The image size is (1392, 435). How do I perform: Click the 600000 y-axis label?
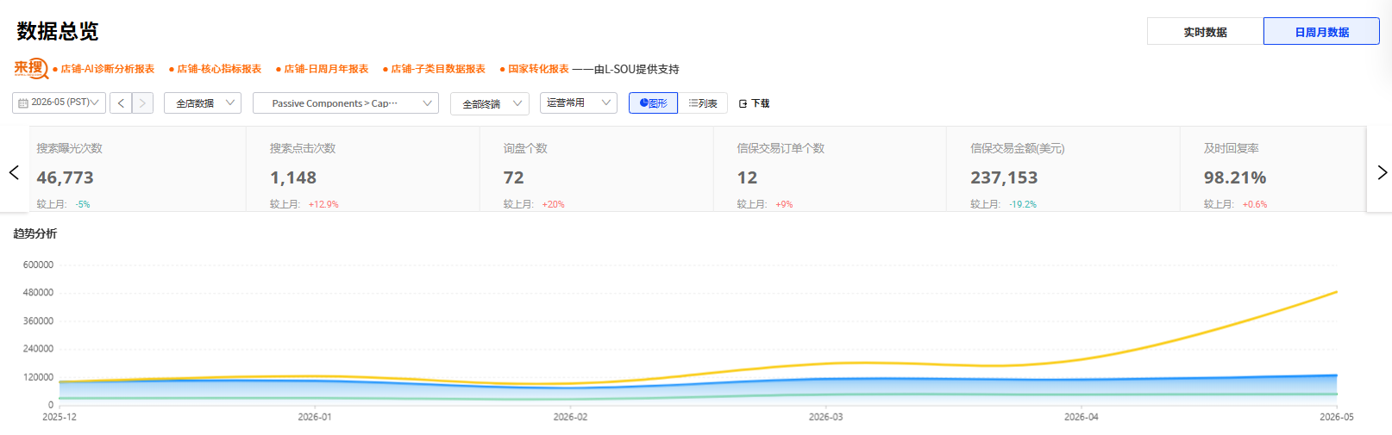point(38,265)
